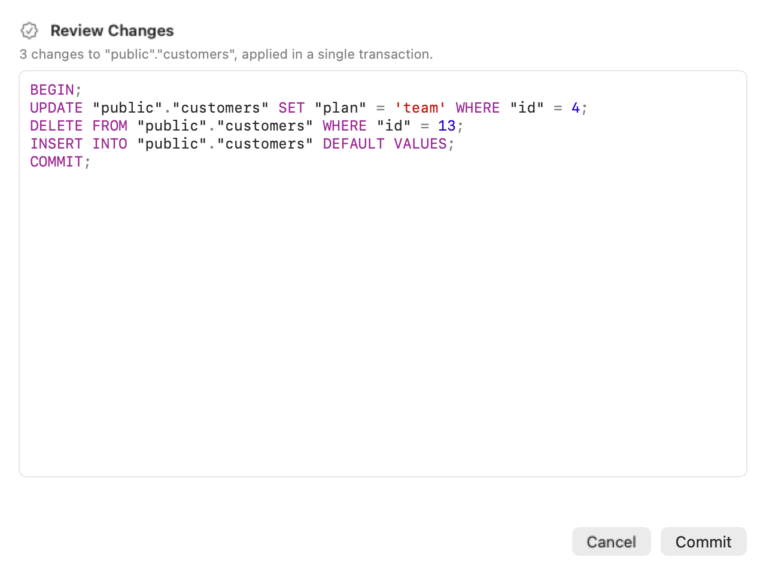Click the DELETE FROM statement line
The width and height of the screenshot is (766, 575).
coord(247,126)
